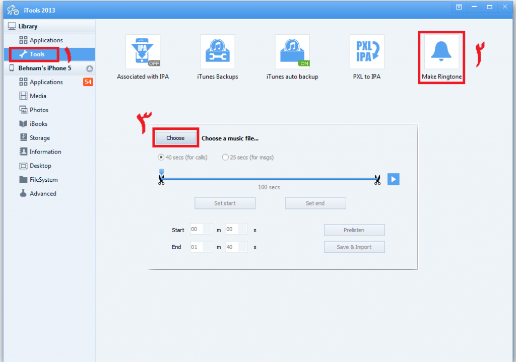516x362 pixels.
Task: Open the Media section
Action: [50, 96]
